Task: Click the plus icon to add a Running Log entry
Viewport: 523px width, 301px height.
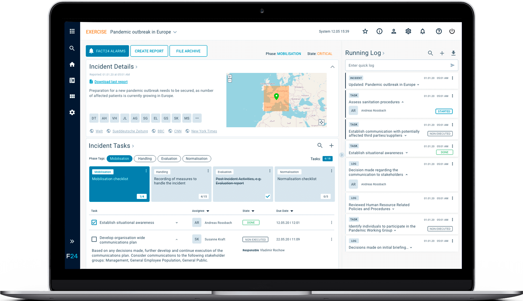Action: coord(442,53)
